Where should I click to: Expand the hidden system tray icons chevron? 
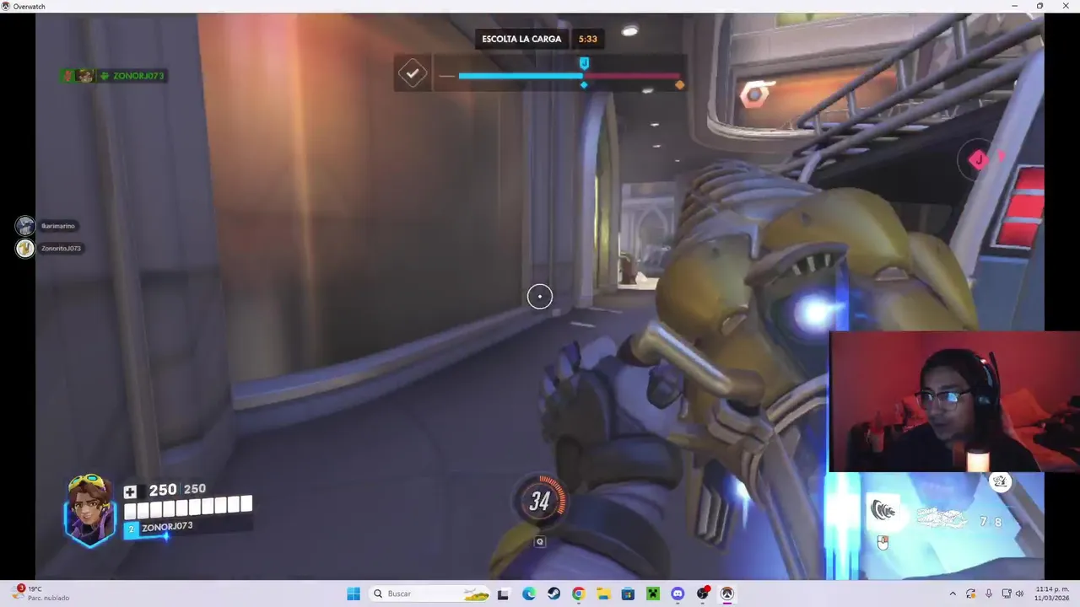coord(953,594)
